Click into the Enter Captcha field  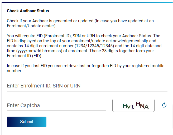pos(56,106)
